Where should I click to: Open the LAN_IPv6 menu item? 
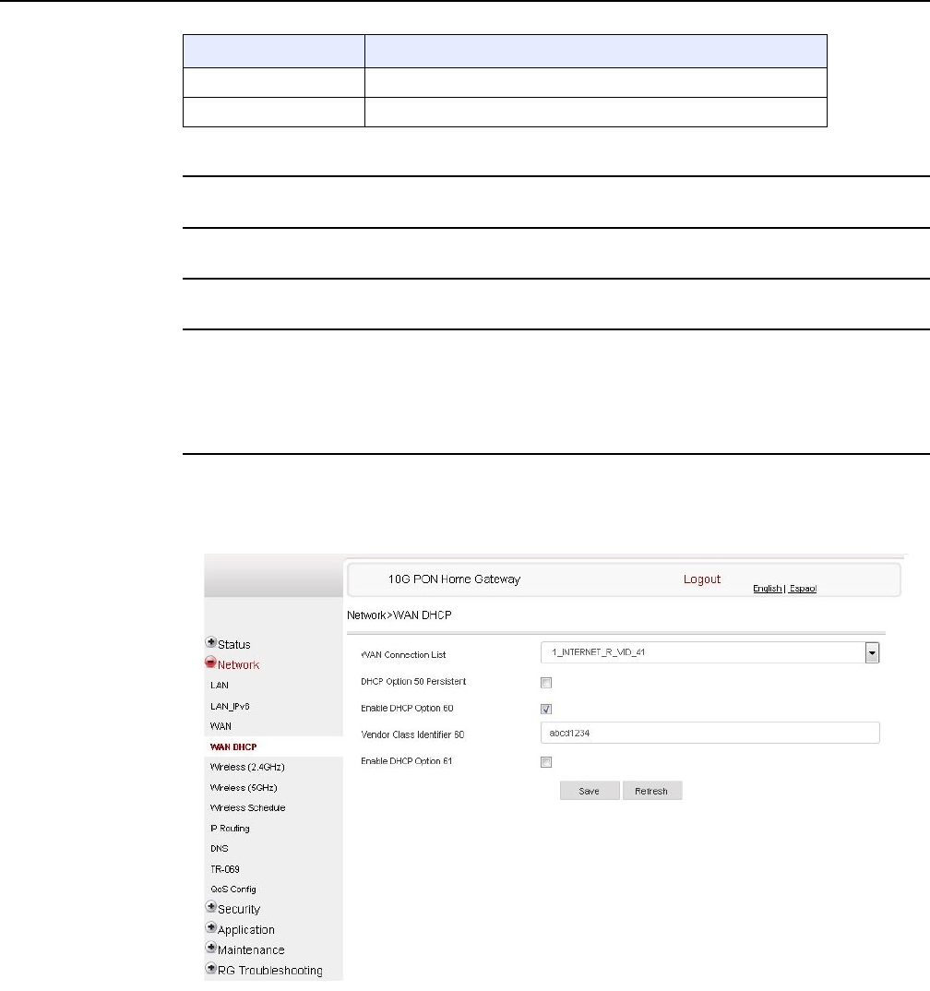point(230,707)
